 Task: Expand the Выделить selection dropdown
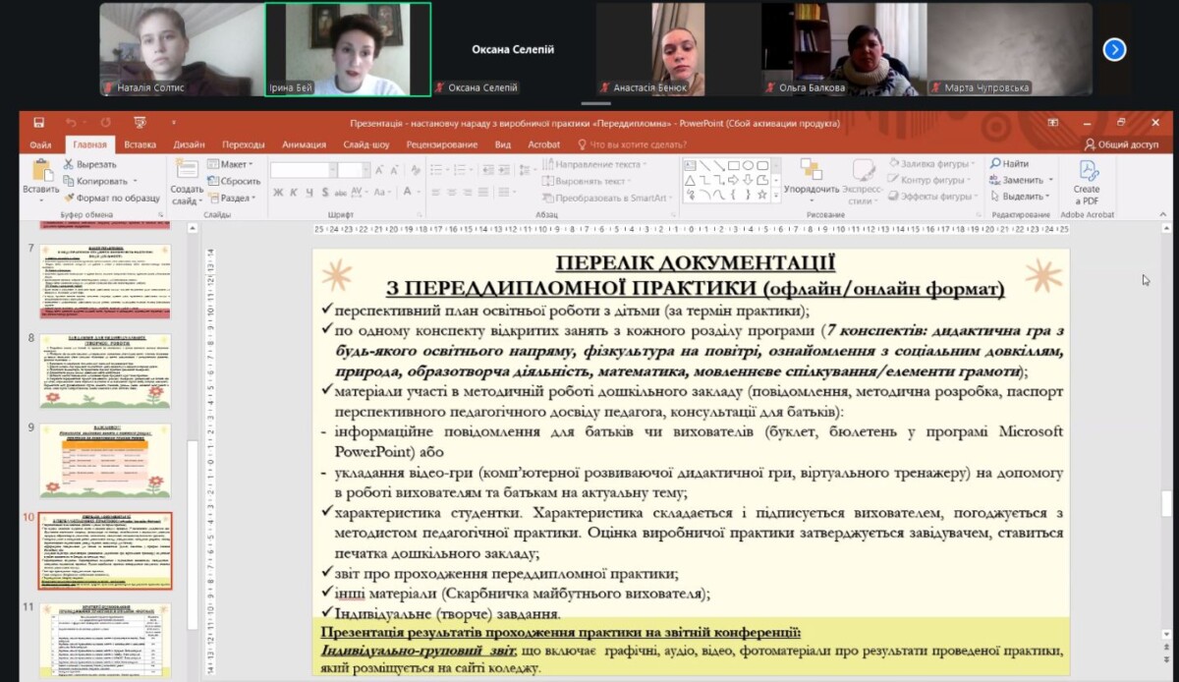[1023, 197]
